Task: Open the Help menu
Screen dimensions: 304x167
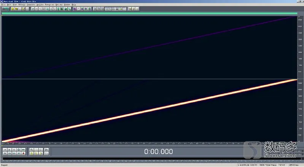Action: (74, 5)
